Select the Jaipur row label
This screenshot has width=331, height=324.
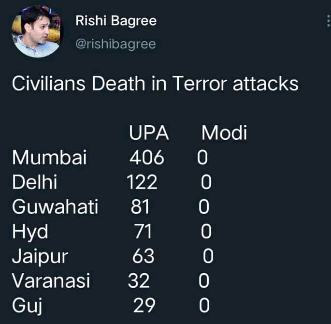pyautogui.click(x=40, y=257)
